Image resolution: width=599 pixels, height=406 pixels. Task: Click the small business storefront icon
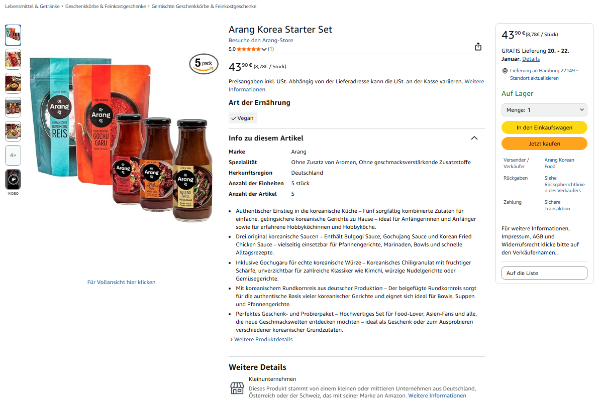pos(237,388)
